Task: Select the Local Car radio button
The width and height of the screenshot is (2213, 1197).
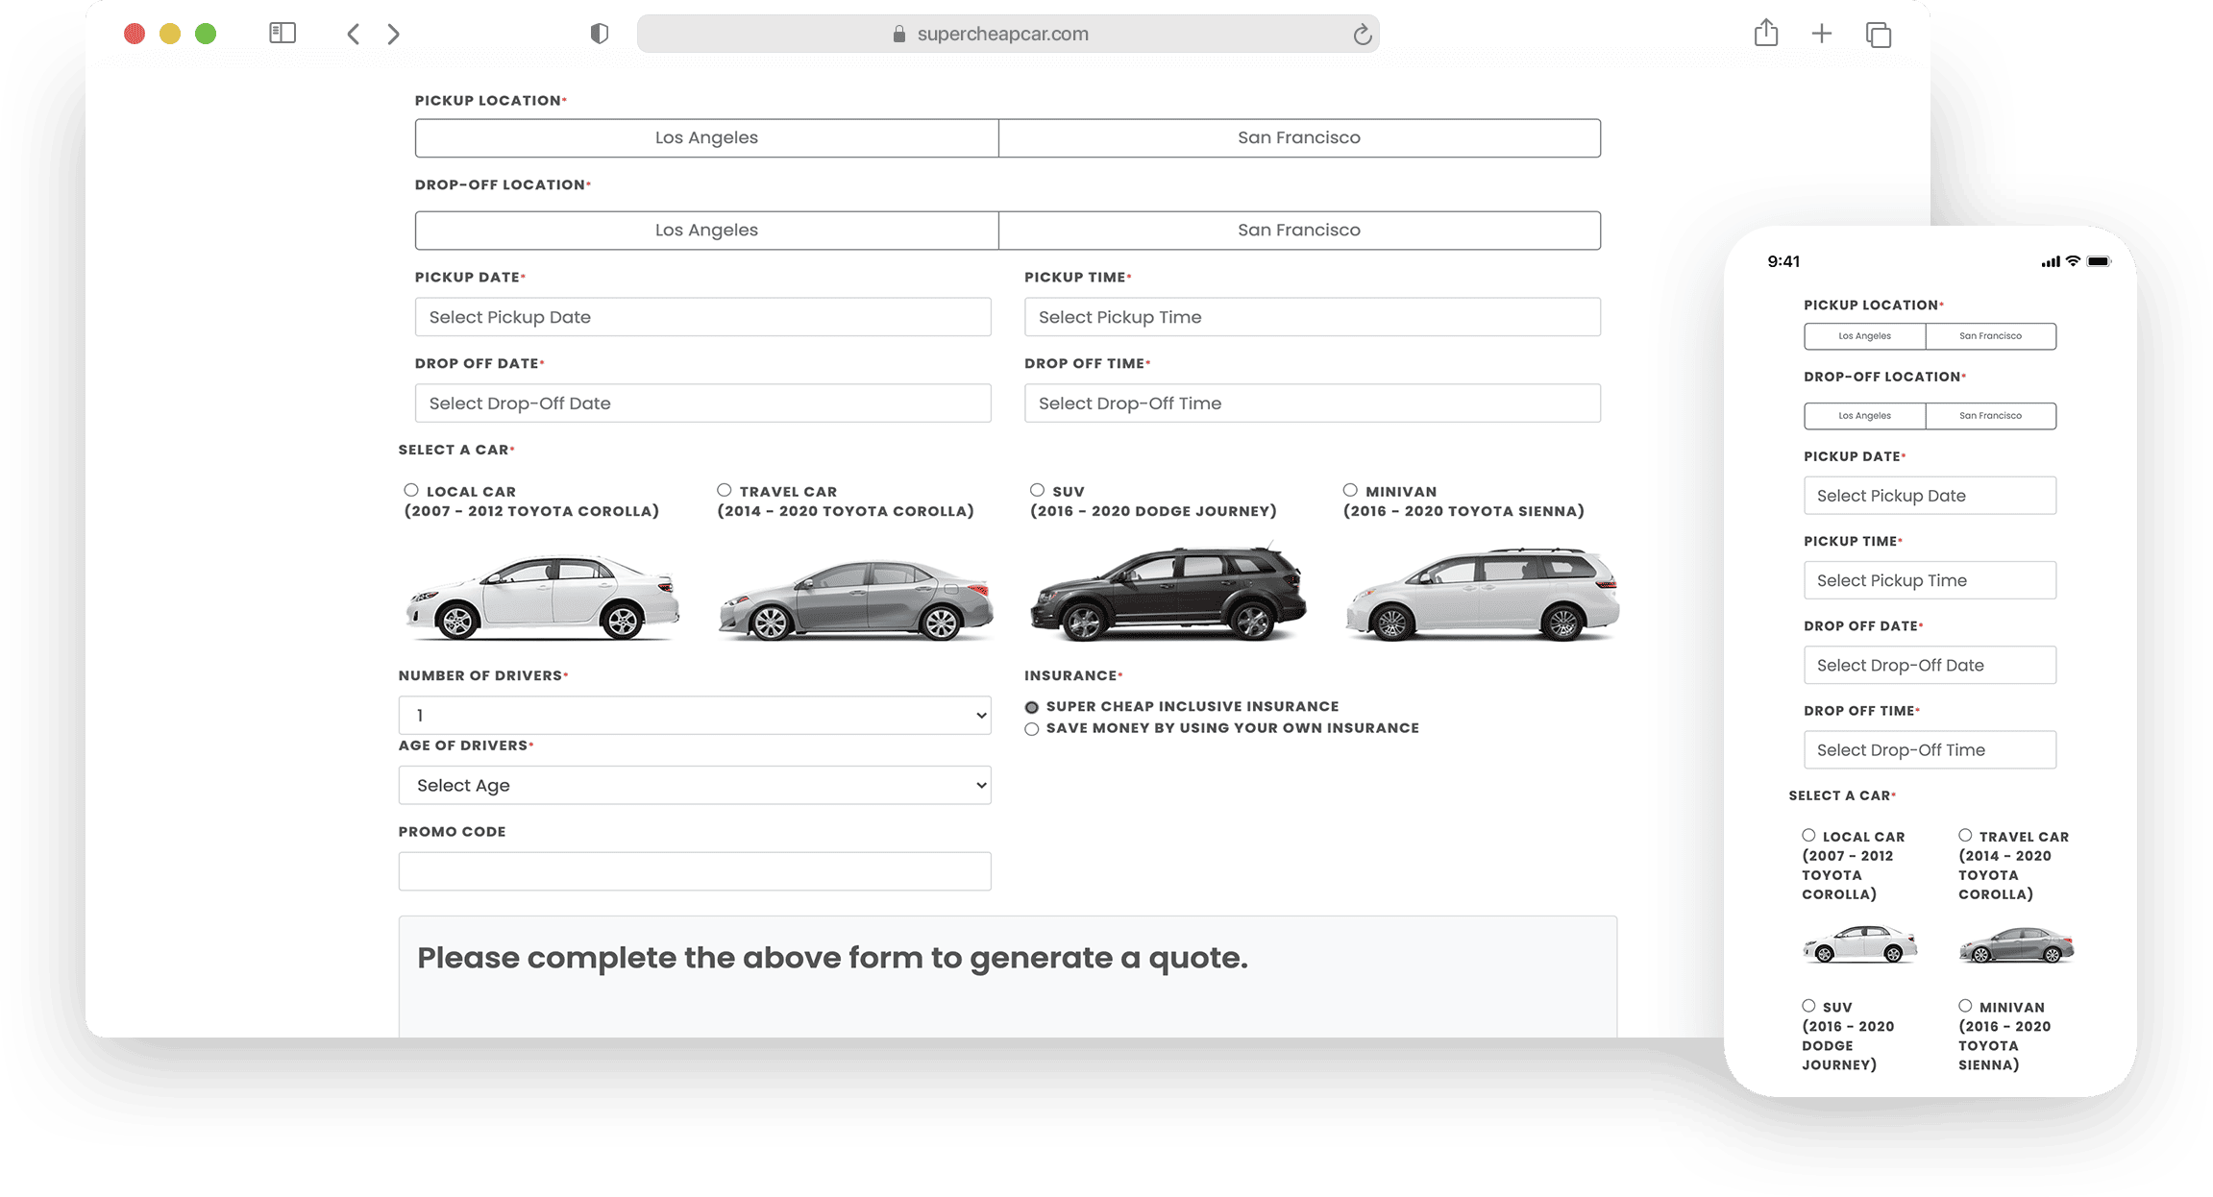Action: tap(413, 488)
